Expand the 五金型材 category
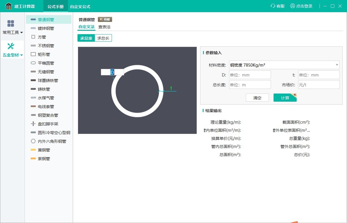The height and width of the screenshot is (223, 347). coord(13,55)
